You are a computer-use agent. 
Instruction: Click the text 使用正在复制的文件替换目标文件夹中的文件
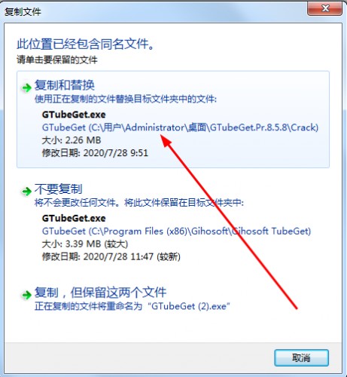[x=126, y=99]
